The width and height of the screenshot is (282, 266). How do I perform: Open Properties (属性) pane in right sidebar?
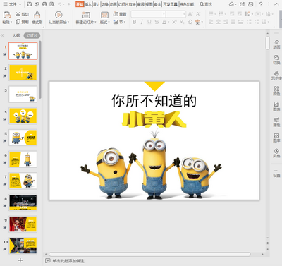[x=276, y=122]
